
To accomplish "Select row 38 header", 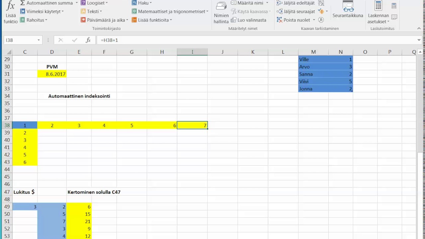I will pyautogui.click(x=7, y=125).
